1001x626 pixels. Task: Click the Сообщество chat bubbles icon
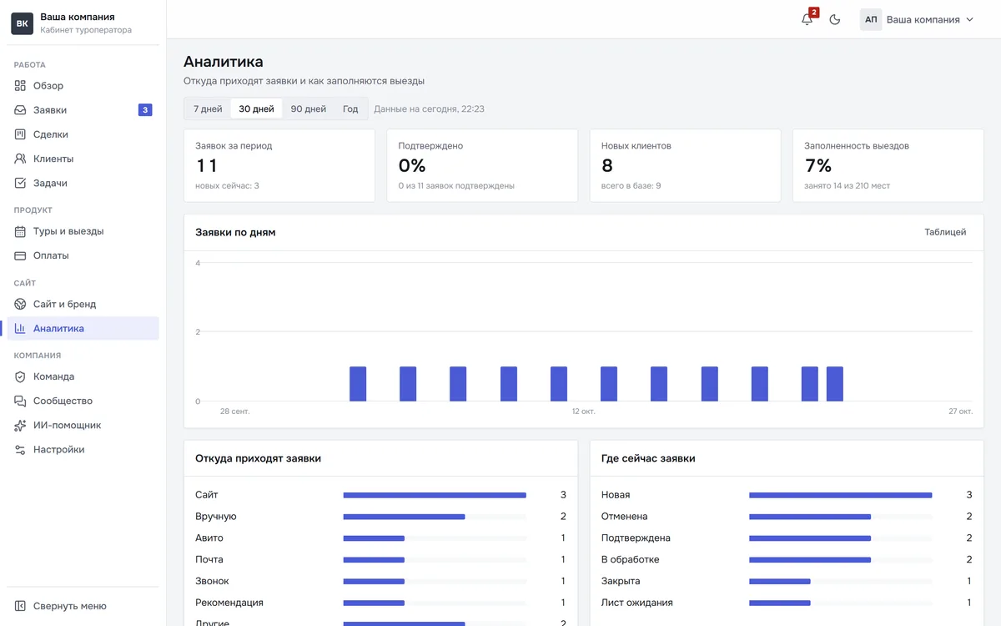[20, 401]
